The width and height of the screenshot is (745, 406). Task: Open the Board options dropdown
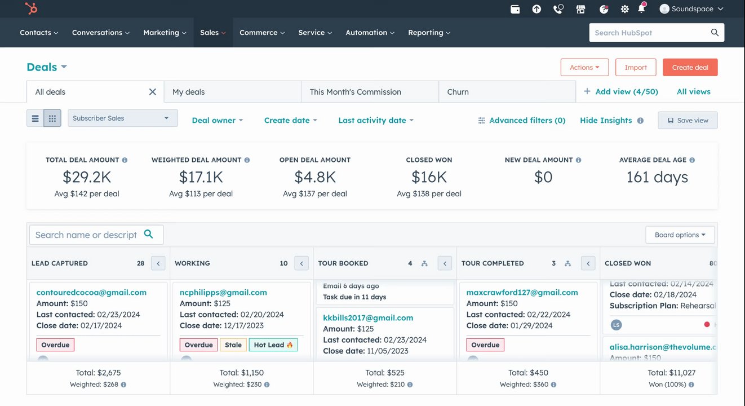tap(680, 235)
